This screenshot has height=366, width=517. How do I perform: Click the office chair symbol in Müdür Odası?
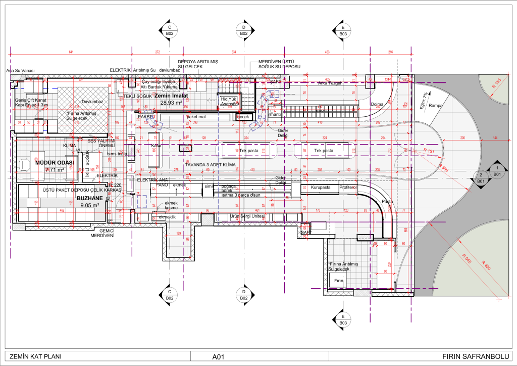pos(23,164)
